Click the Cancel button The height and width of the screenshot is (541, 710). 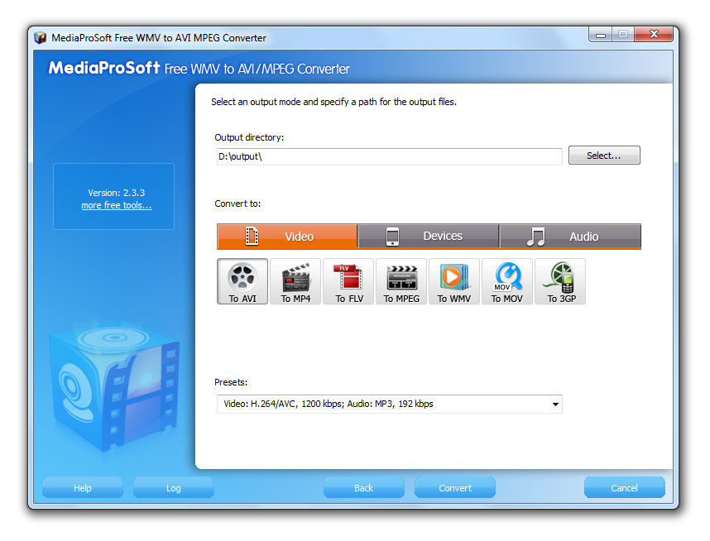625,488
